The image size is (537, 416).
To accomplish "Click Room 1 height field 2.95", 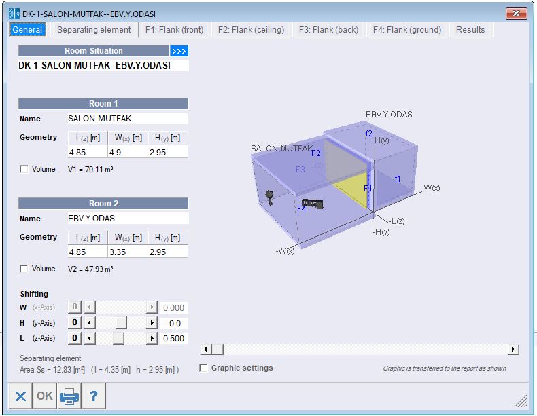I will coord(168,152).
